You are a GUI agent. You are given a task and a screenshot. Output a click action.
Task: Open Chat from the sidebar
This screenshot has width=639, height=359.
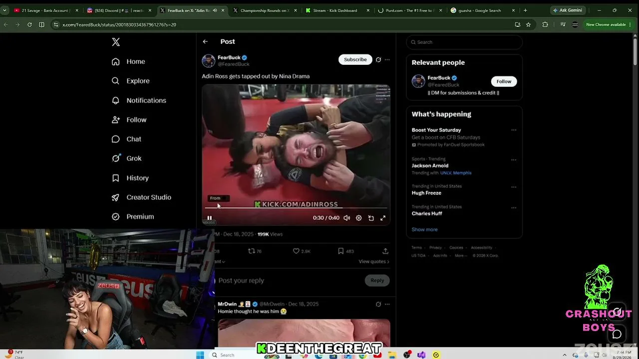tap(126, 139)
